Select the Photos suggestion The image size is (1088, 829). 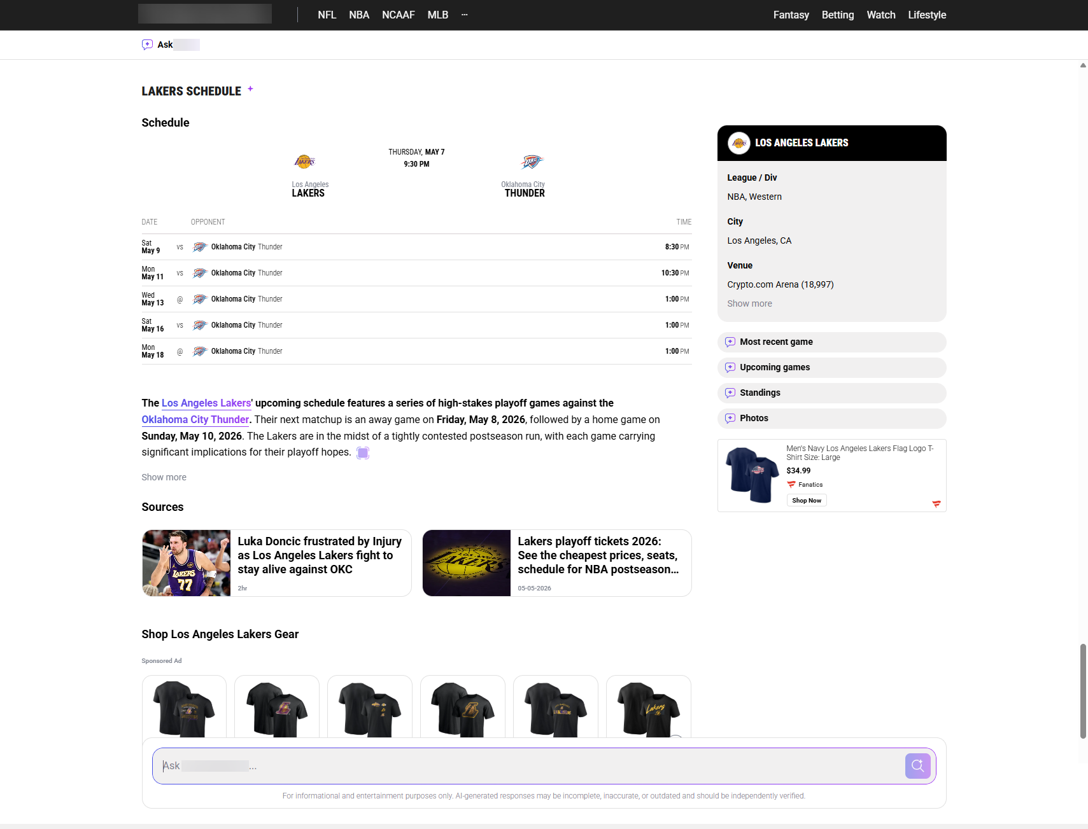click(831, 418)
